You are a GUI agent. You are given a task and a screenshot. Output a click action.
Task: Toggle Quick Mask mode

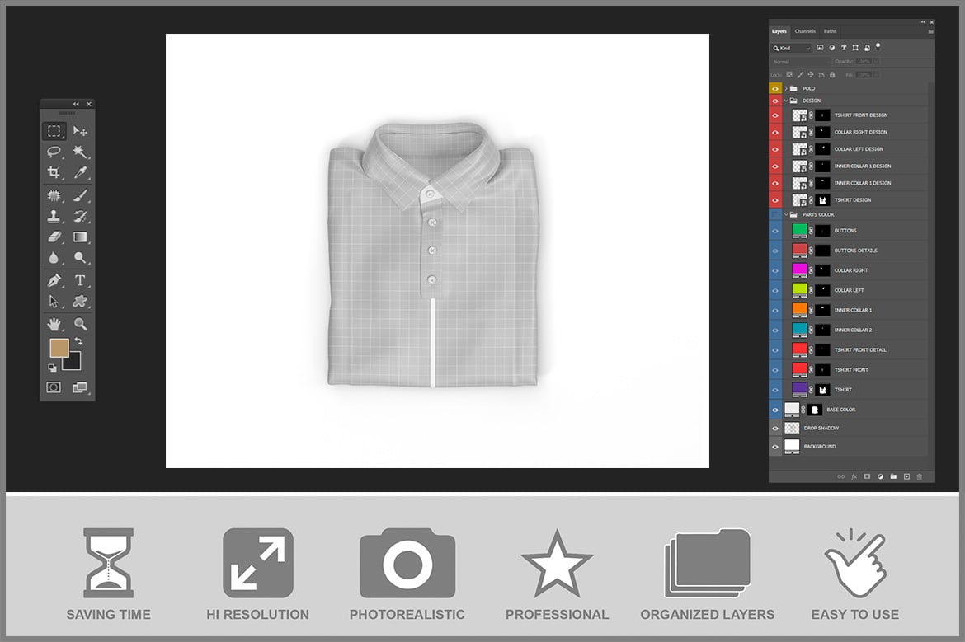pyautogui.click(x=54, y=387)
